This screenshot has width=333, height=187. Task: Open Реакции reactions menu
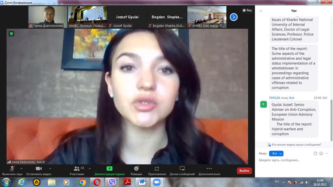pos(137,171)
